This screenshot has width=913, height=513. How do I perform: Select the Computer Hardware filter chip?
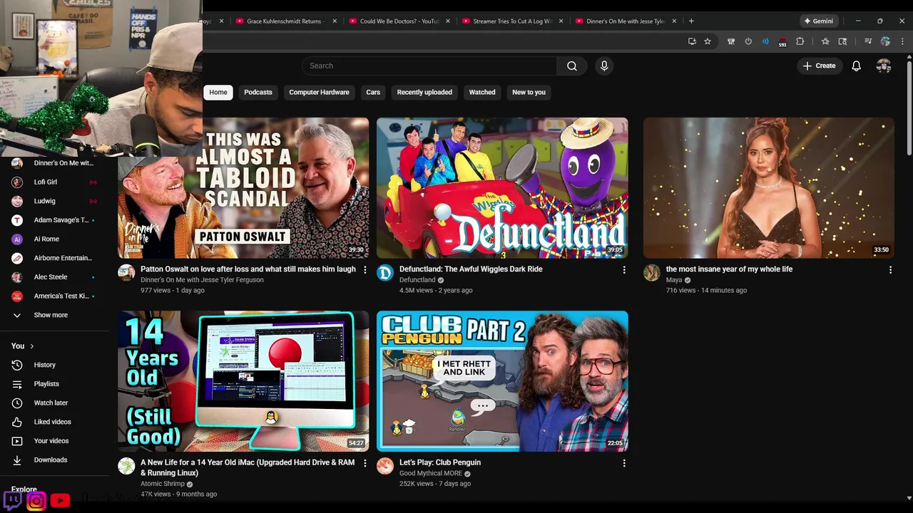point(319,92)
